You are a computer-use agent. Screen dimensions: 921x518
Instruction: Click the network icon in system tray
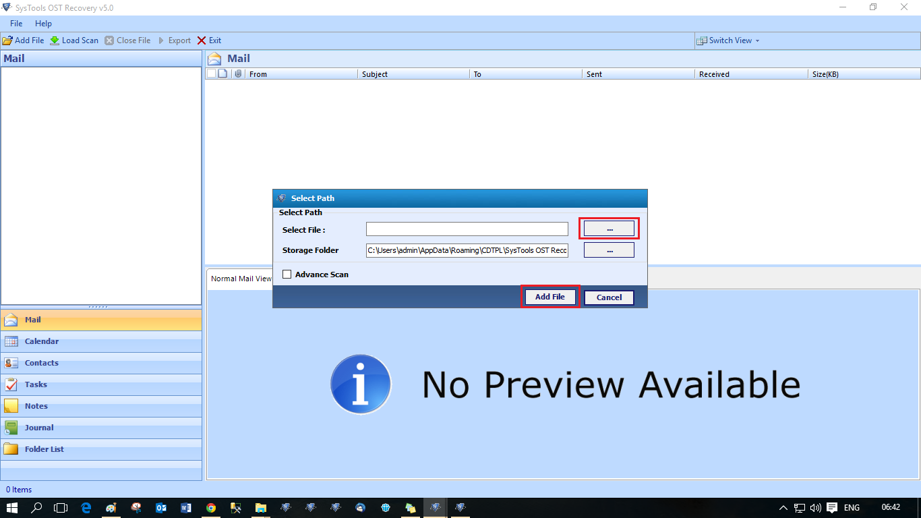coord(800,507)
